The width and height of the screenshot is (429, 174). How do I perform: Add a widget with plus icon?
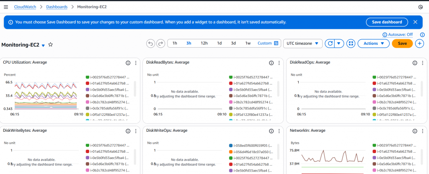(419, 43)
